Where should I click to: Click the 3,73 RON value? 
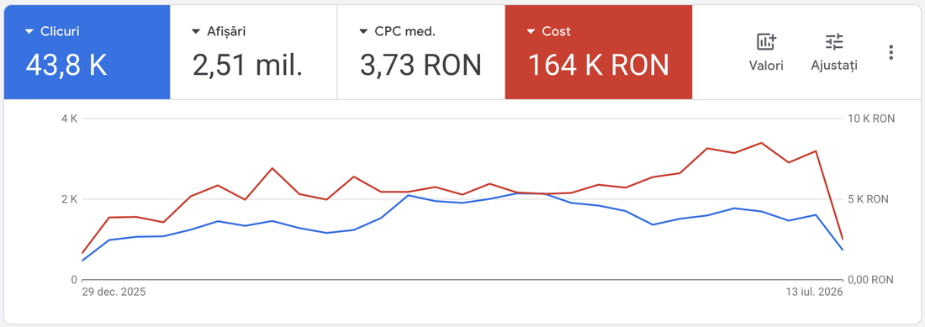tap(420, 65)
